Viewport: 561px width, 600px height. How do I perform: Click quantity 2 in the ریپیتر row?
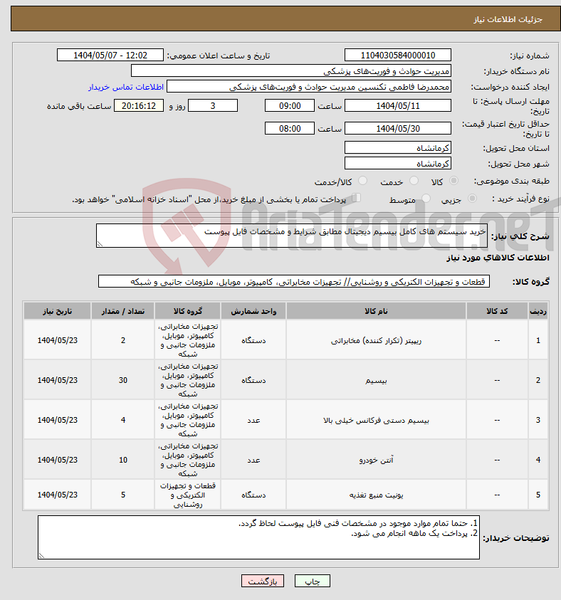pos(123,340)
